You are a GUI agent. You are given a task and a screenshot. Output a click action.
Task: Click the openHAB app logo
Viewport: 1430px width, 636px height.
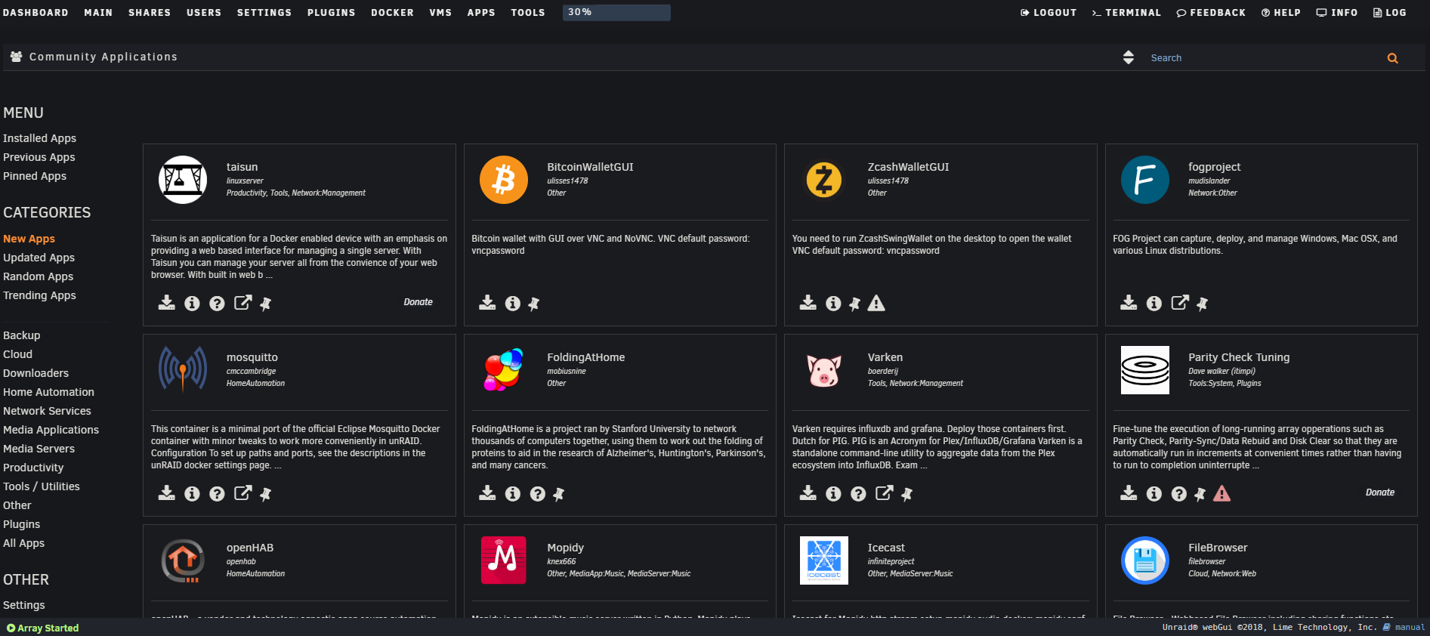coord(183,560)
